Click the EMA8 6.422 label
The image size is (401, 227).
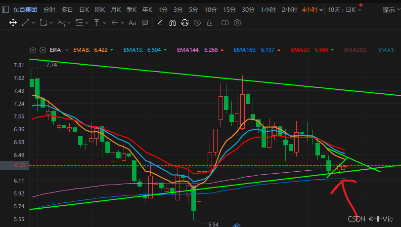(90, 50)
